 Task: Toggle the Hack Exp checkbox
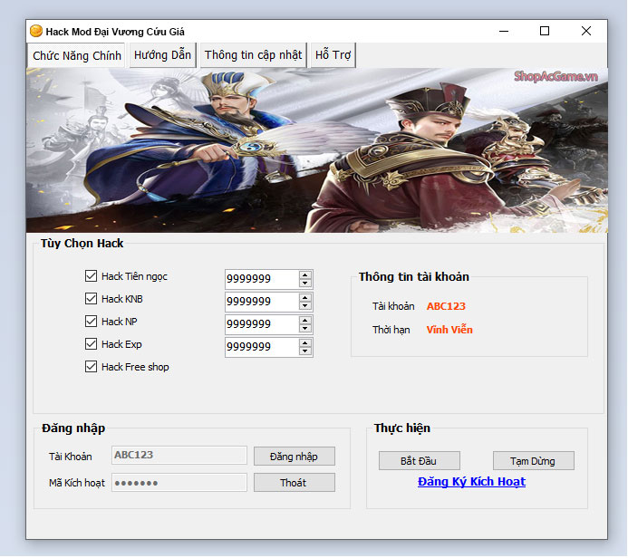click(91, 344)
